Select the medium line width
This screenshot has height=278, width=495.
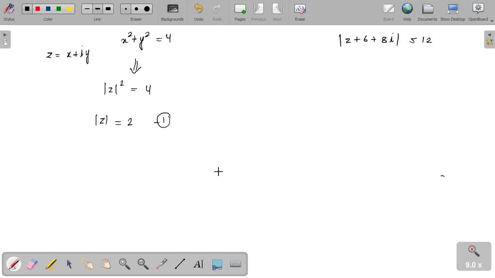point(97,8)
